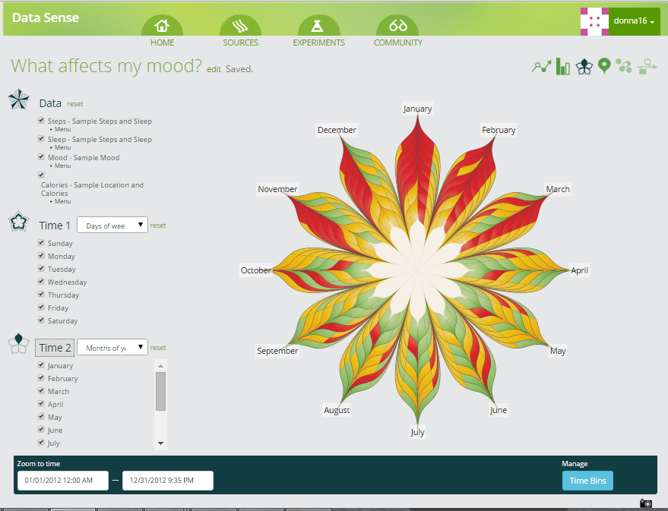Click reset next to Time 1
The width and height of the screenshot is (668, 511).
(x=158, y=226)
